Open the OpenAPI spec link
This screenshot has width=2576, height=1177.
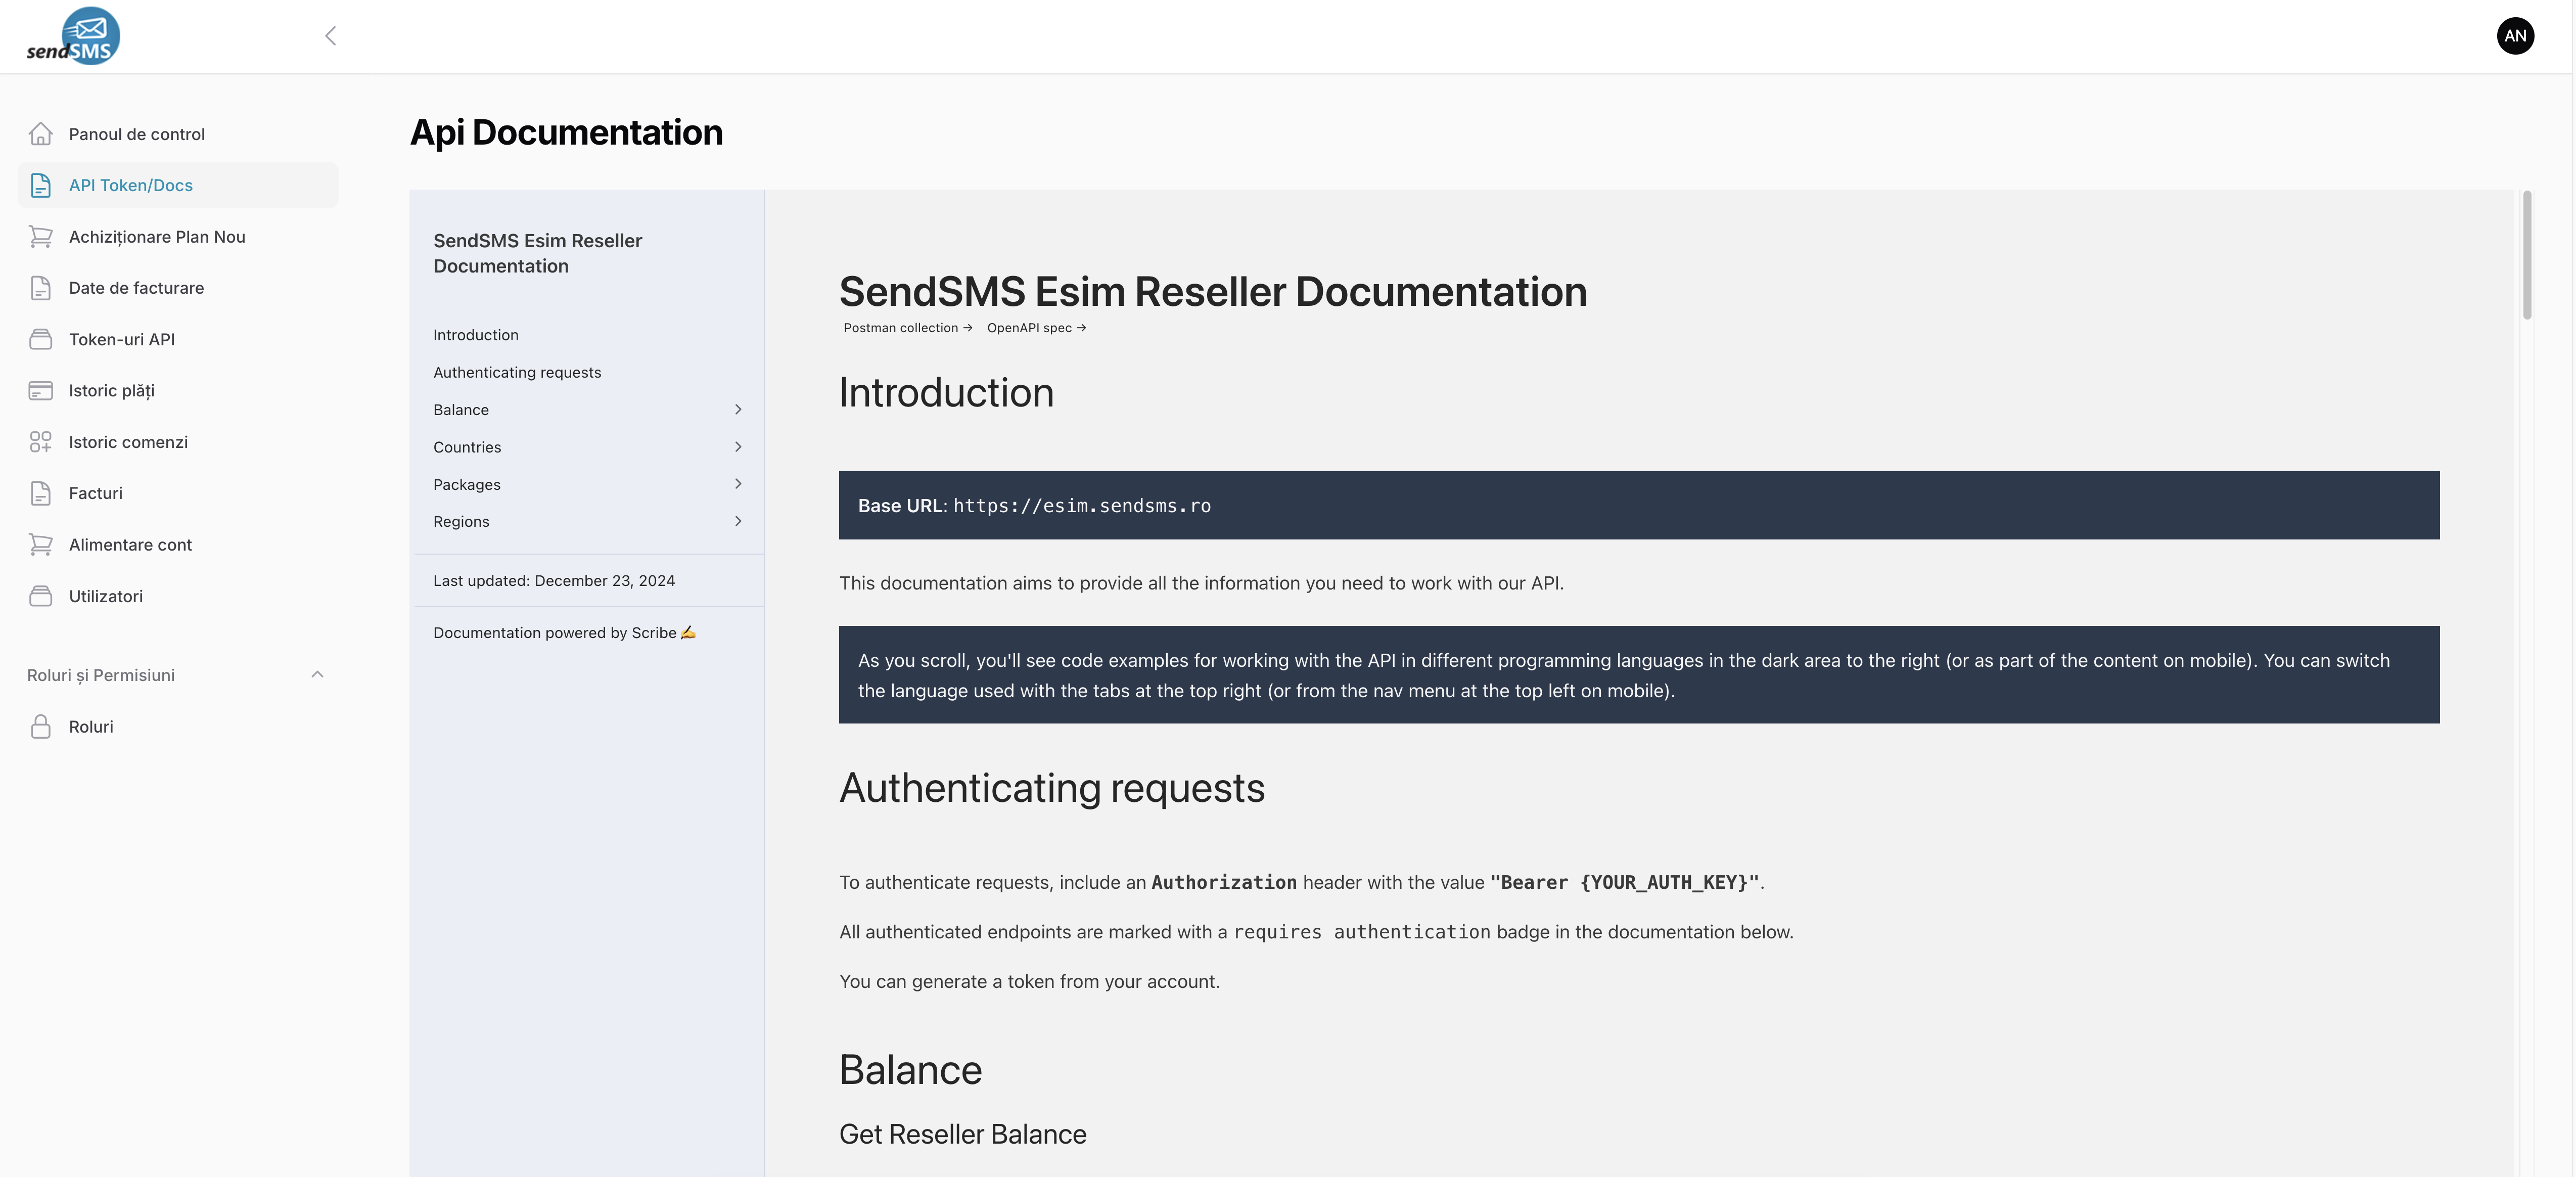click(1036, 328)
